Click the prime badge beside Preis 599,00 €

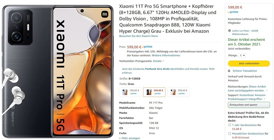pyautogui.click(x=147, y=47)
